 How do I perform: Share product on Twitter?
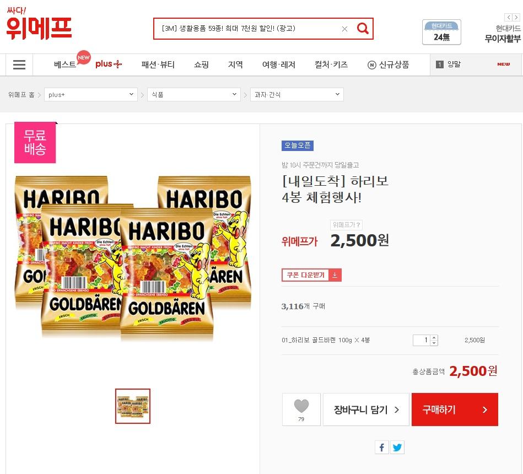point(397,448)
